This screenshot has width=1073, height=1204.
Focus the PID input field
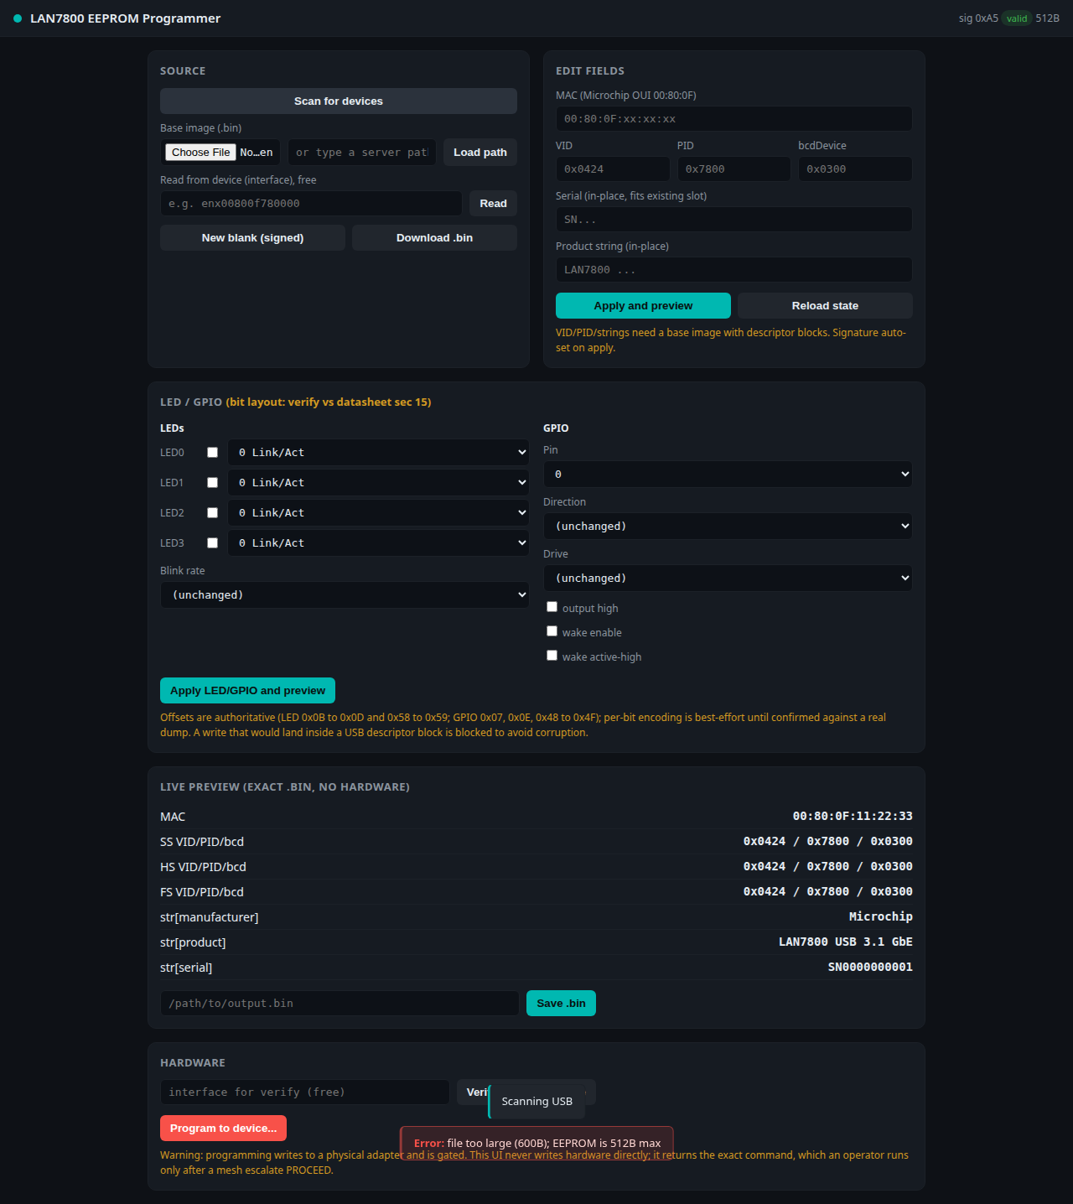733,169
